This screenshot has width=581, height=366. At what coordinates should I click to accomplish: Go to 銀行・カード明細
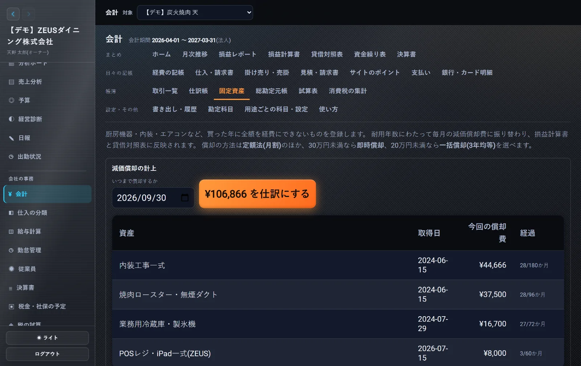coord(467,73)
